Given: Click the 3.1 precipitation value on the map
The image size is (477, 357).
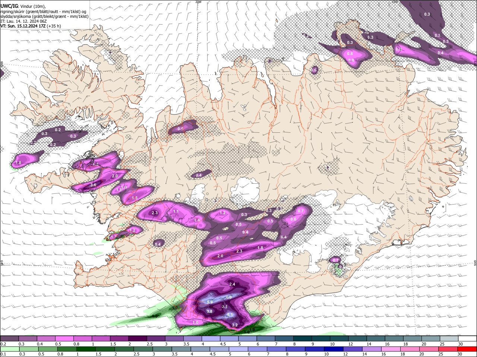Looking at the screenshot, I should point(225,306).
